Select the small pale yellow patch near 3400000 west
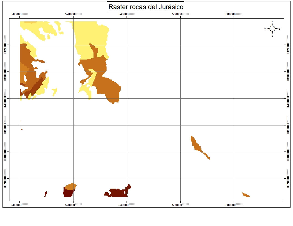293x226 pixels. pos(54,91)
